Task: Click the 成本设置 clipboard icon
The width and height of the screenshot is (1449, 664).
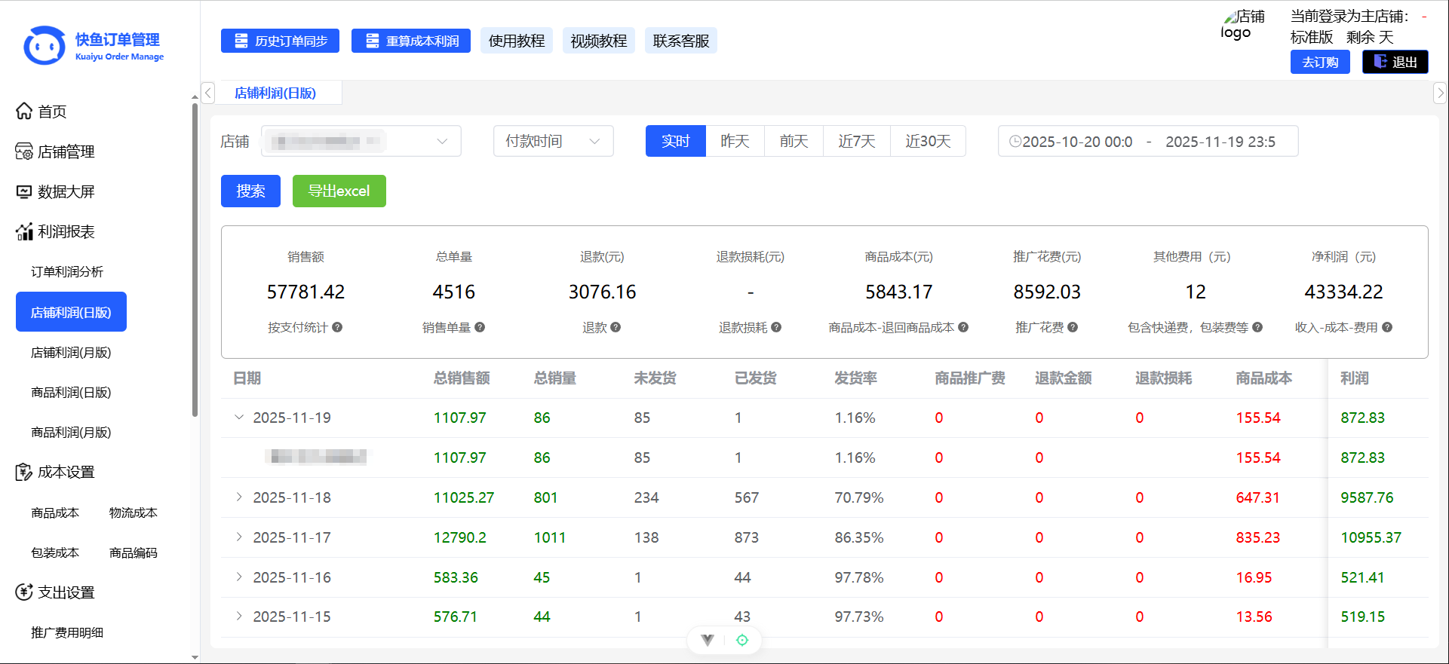Action: click(24, 472)
